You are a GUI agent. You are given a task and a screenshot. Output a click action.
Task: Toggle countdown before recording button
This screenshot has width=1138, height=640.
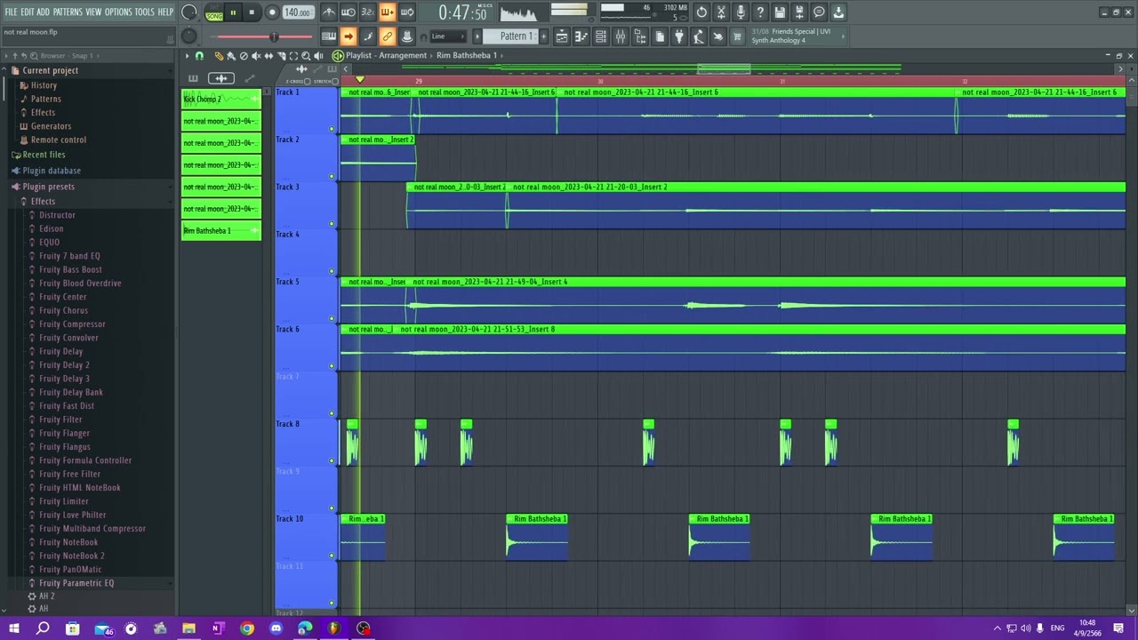click(367, 12)
